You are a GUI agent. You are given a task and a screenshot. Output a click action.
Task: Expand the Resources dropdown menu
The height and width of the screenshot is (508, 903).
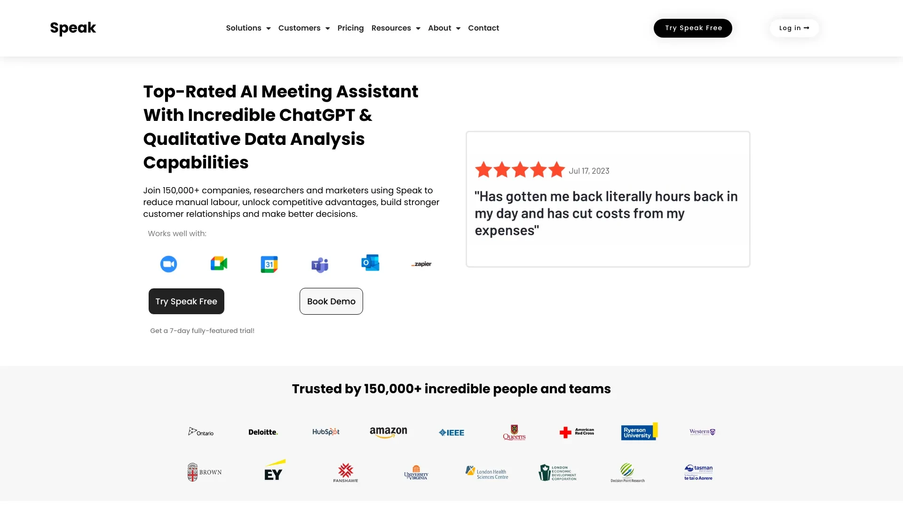coord(396,28)
